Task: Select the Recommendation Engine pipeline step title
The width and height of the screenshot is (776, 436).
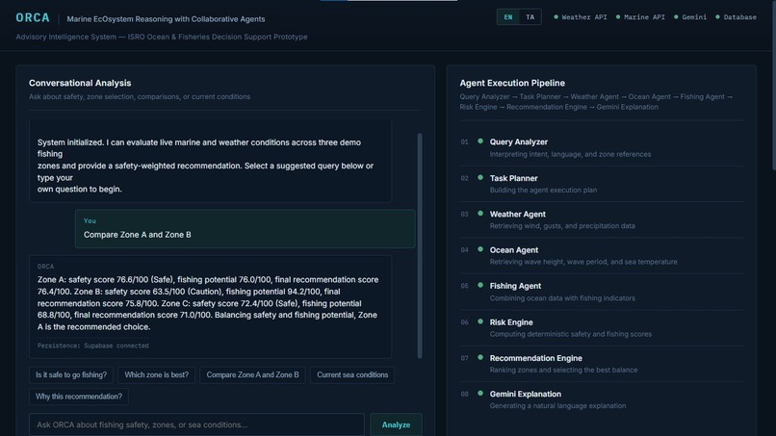Action: pos(536,358)
